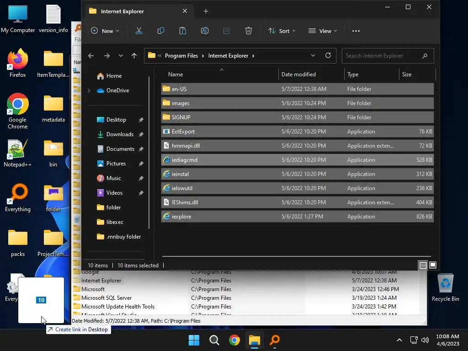Click the Copy icon in toolbar
Image resolution: width=468 pixels, height=351 pixels.
[160, 31]
